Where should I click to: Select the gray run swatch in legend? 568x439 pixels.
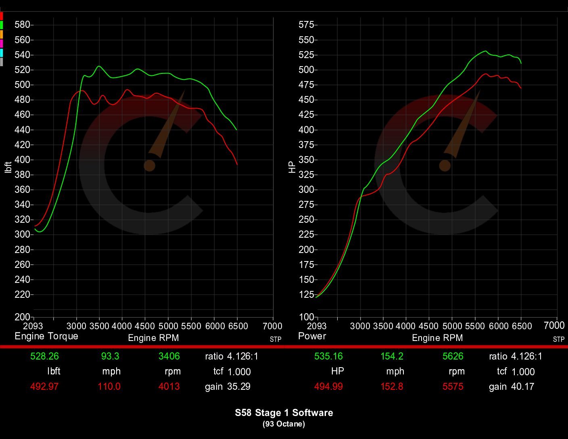(2, 61)
